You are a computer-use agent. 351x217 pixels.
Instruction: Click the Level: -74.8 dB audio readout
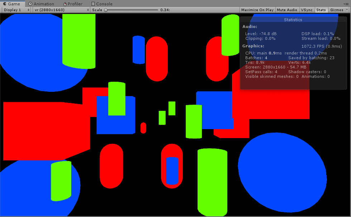point(261,34)
